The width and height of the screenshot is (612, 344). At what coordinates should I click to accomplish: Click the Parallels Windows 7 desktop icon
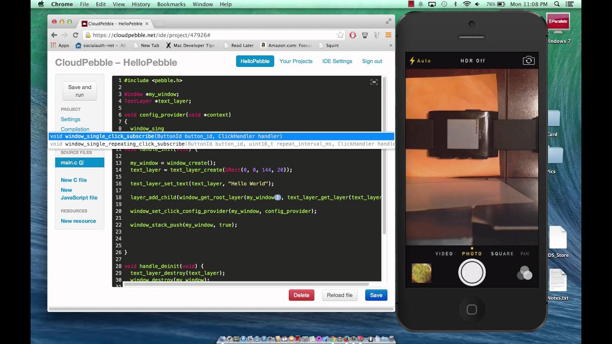click(x=558, y=28)
